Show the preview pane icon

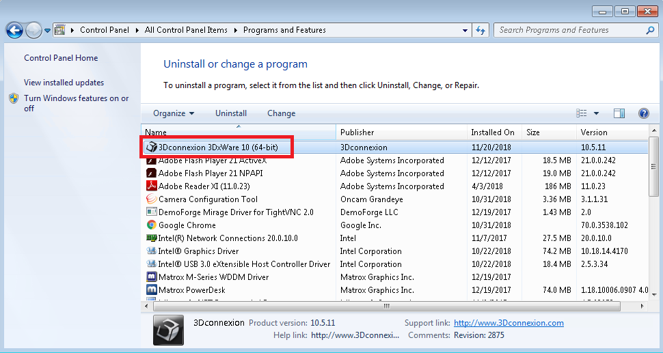619,113
